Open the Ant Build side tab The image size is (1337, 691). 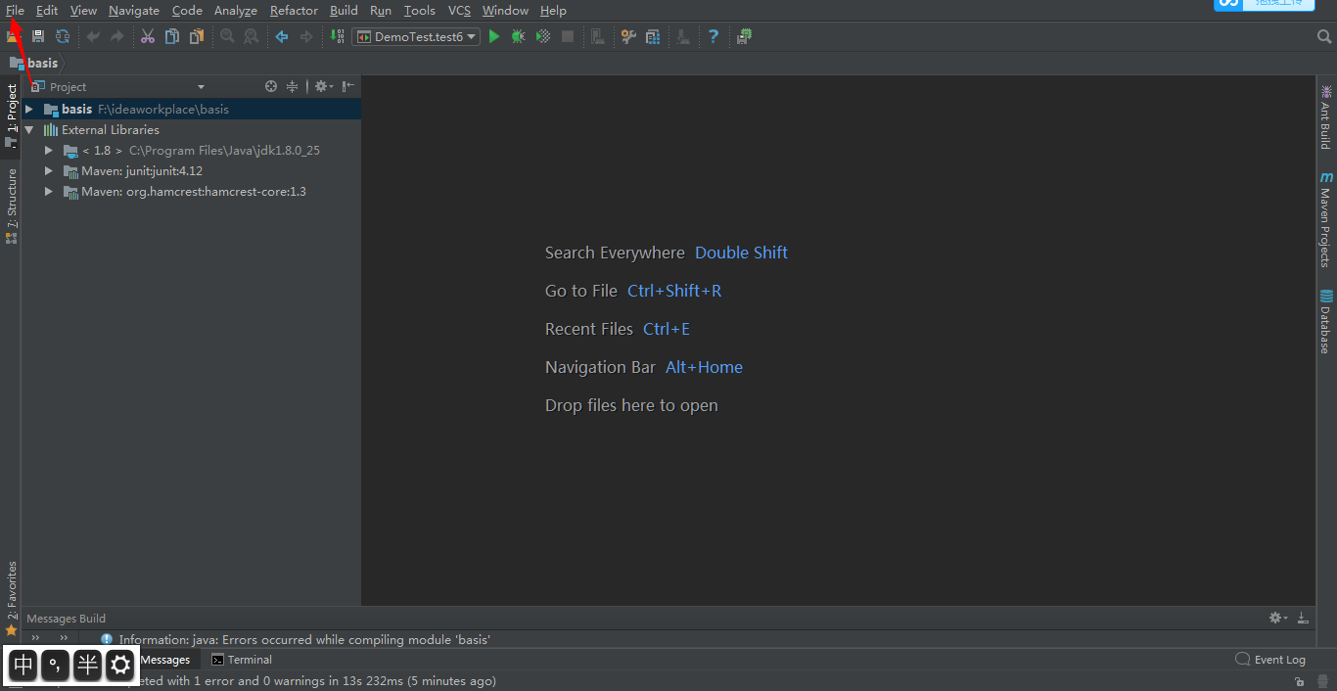(1325, 117)
